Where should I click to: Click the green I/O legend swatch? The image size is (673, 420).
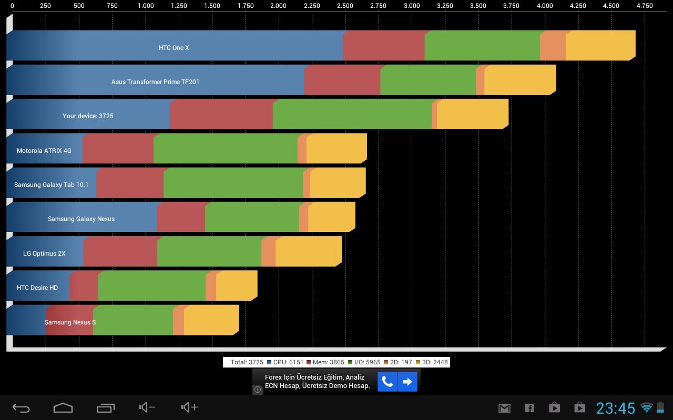point(350,363)
